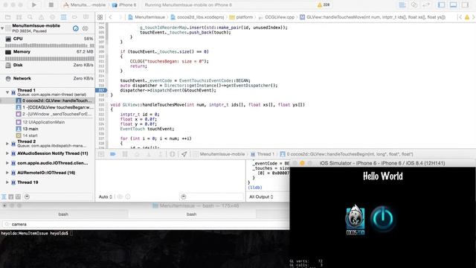Toggle breakpoints activation in debug bar
476x268 pixels.
click(113, 154)
